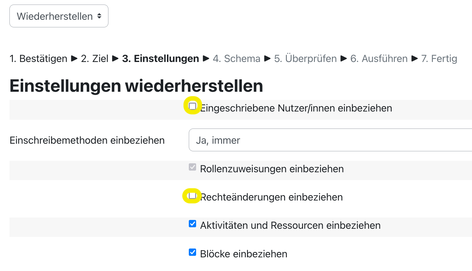Click step 6 Ausführen

379,59
